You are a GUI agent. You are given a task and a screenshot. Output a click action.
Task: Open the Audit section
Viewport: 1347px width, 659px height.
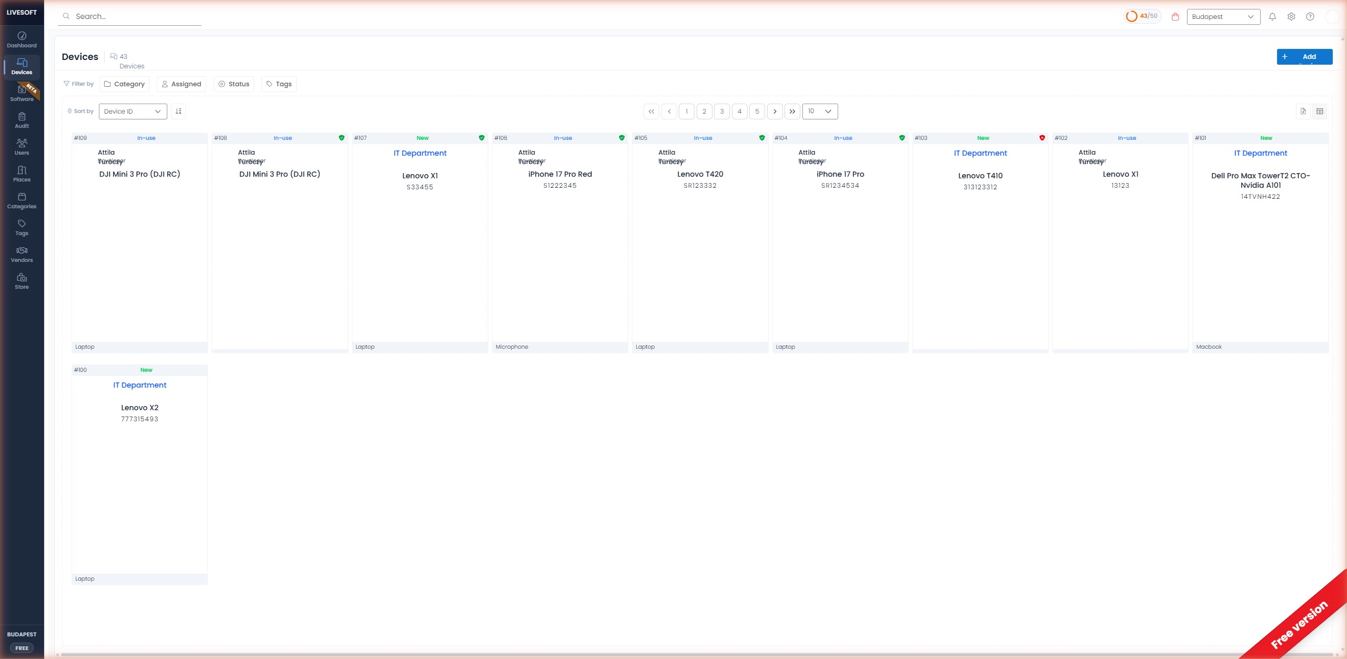pyautogui.click(x=21, y=120)
